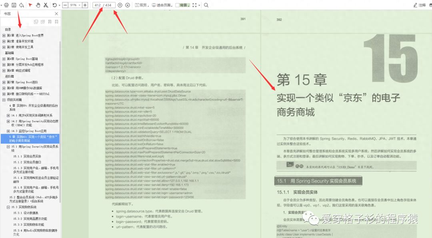Click the 第 15 章 title on page 392
Viewport: 432px width, 238px height.
click(302, 80)
